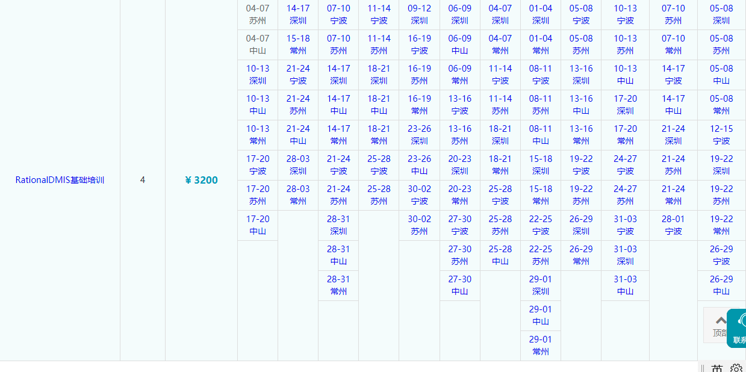The image size is (746, 372).
Task: Select the 10-13 深圳 session
Action: click(x=257, y=75)
